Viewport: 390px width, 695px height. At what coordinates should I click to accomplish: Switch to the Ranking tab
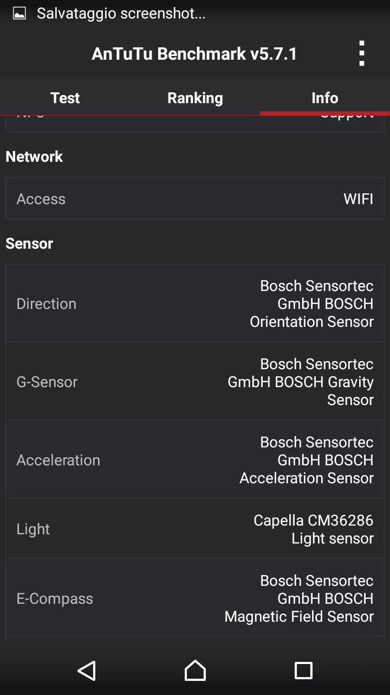tap(195, 98)
